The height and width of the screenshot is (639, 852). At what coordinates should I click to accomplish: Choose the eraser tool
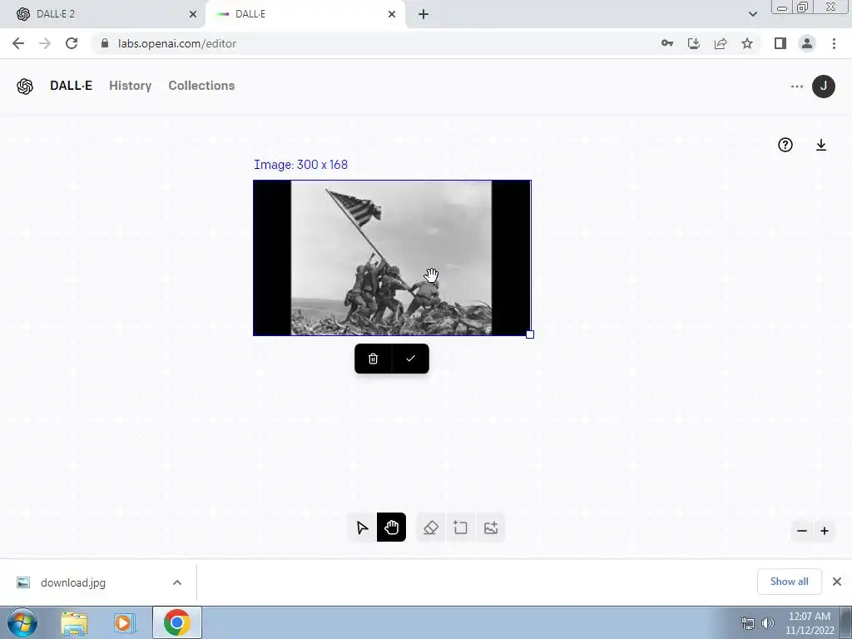(431, 528)
